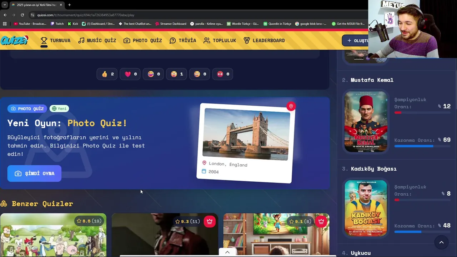Open a new browser tab
This screenshot has height=257, width=457.
pos(69,5)
